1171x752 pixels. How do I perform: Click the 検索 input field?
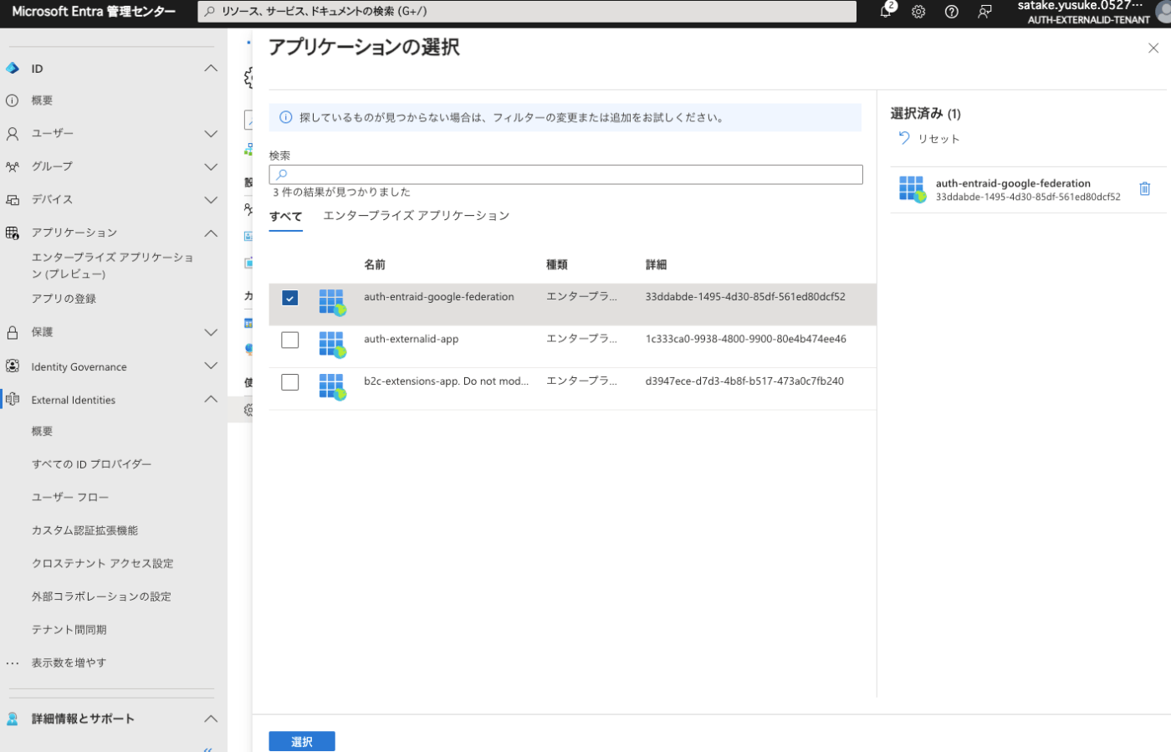click(565, 174)
